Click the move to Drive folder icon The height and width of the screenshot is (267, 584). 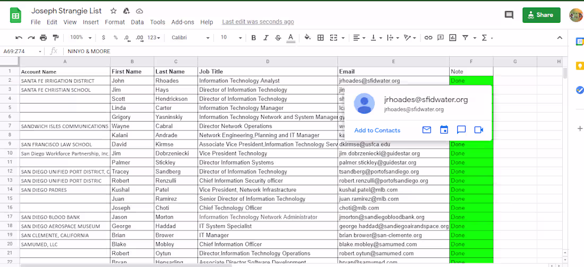pyautogui.click(x=126, y=11)
